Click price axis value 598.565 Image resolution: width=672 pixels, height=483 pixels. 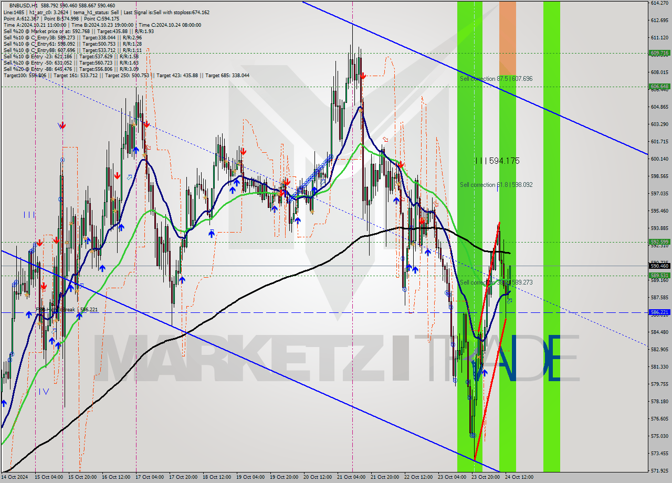[x=659, y=176]
